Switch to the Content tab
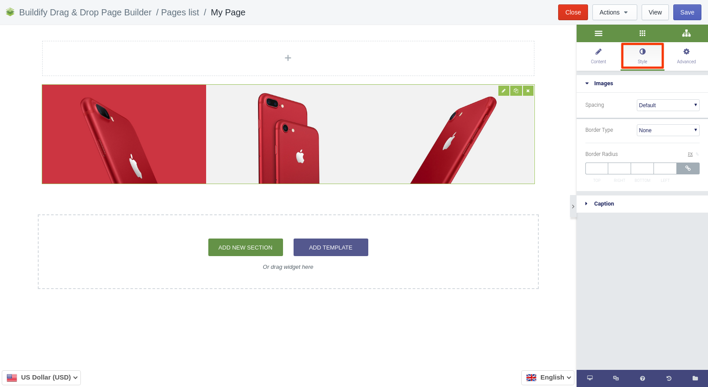The image size is (708, 387). [x=598, y=56]
